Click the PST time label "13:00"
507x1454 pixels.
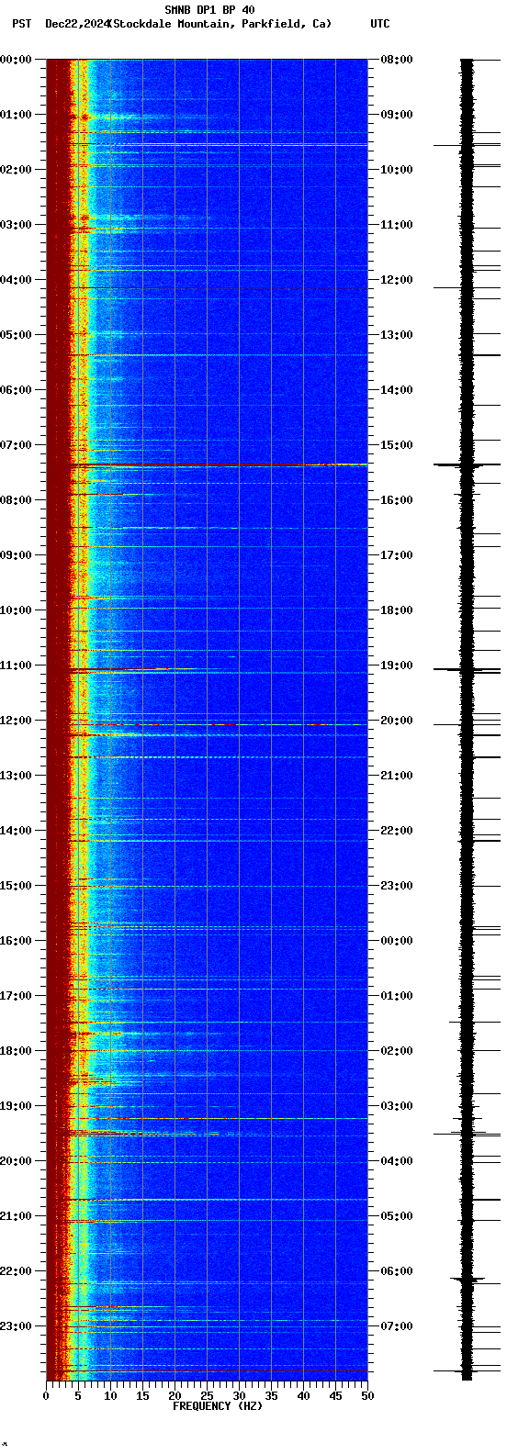coord(16,776)
